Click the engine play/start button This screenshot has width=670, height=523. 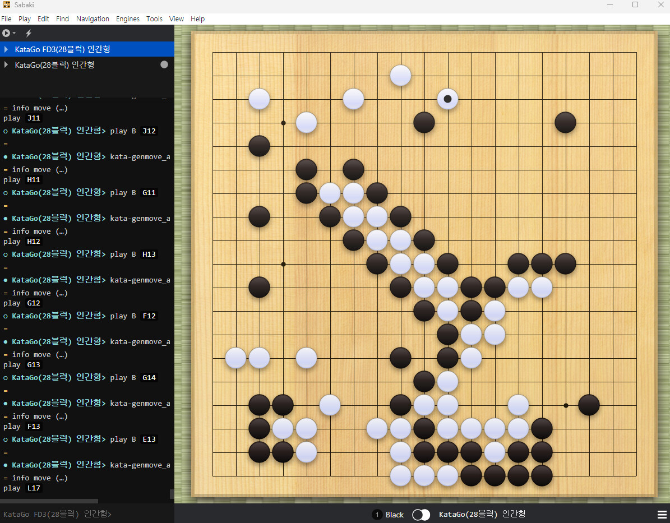[x=6, y=33]
